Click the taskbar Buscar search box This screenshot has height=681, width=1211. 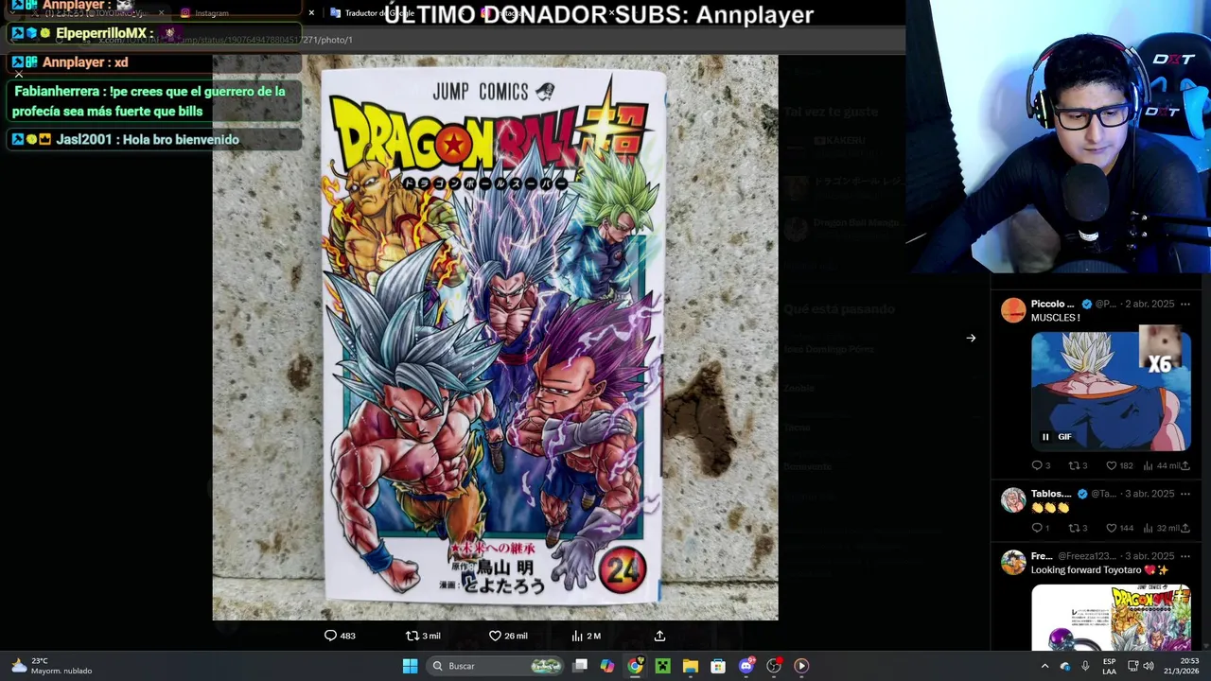click(x=497, y=666)
